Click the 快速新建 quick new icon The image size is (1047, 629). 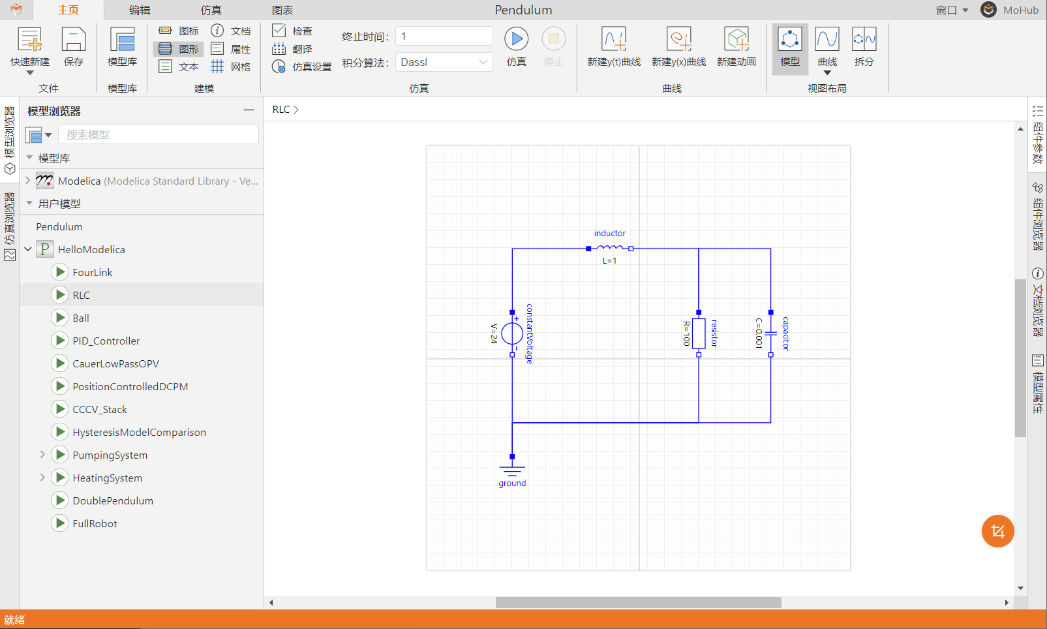[29, 40]
